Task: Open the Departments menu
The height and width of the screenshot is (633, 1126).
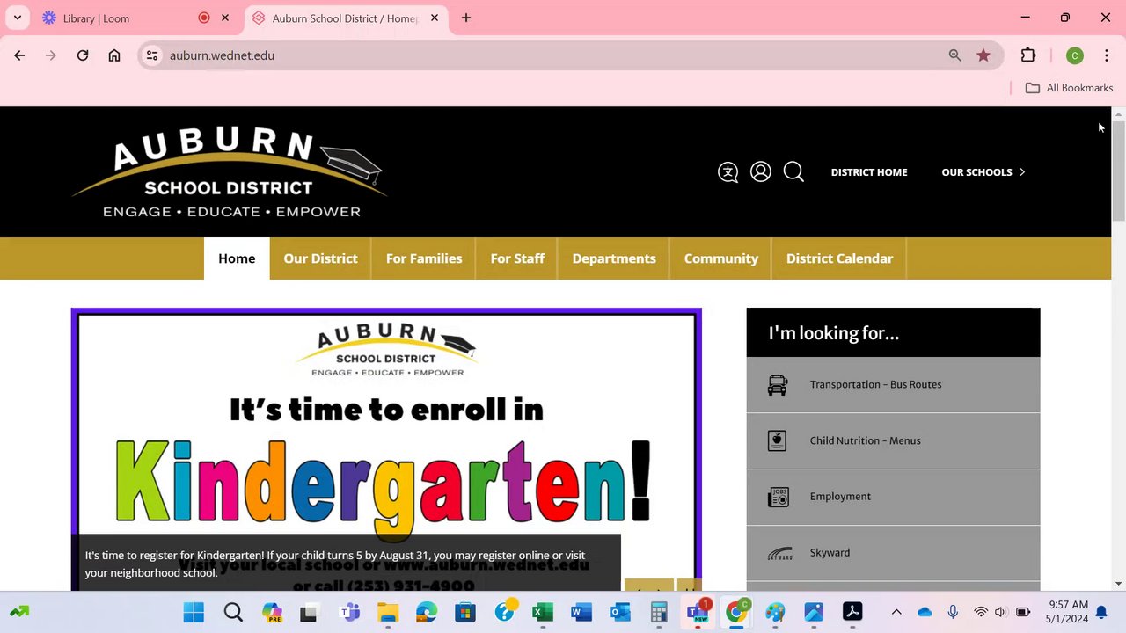Action: [x=614, y=258]
